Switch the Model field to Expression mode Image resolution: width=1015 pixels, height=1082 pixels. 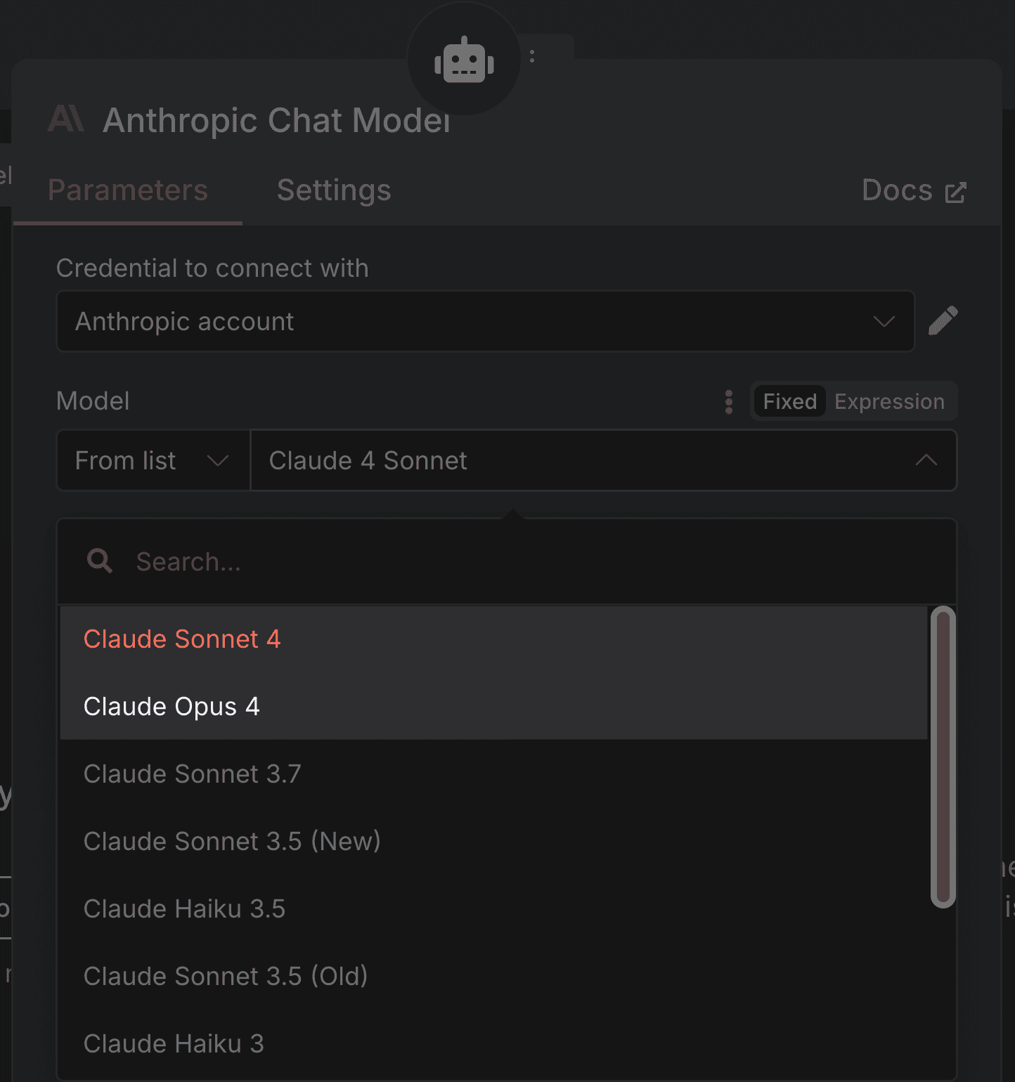(x=889, y=401)
